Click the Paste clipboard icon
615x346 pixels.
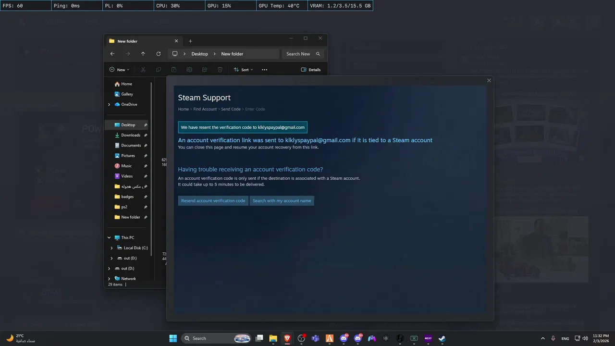pos(174,70)
